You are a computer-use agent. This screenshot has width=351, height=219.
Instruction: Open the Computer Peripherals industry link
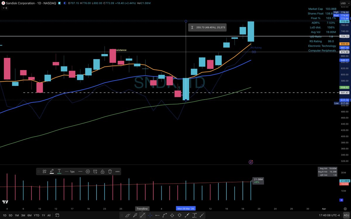[x=322, y=50]
